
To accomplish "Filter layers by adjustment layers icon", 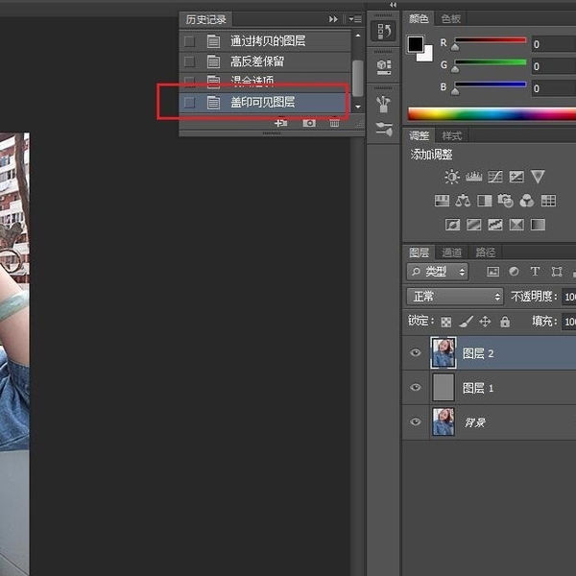I will point(514,272).
